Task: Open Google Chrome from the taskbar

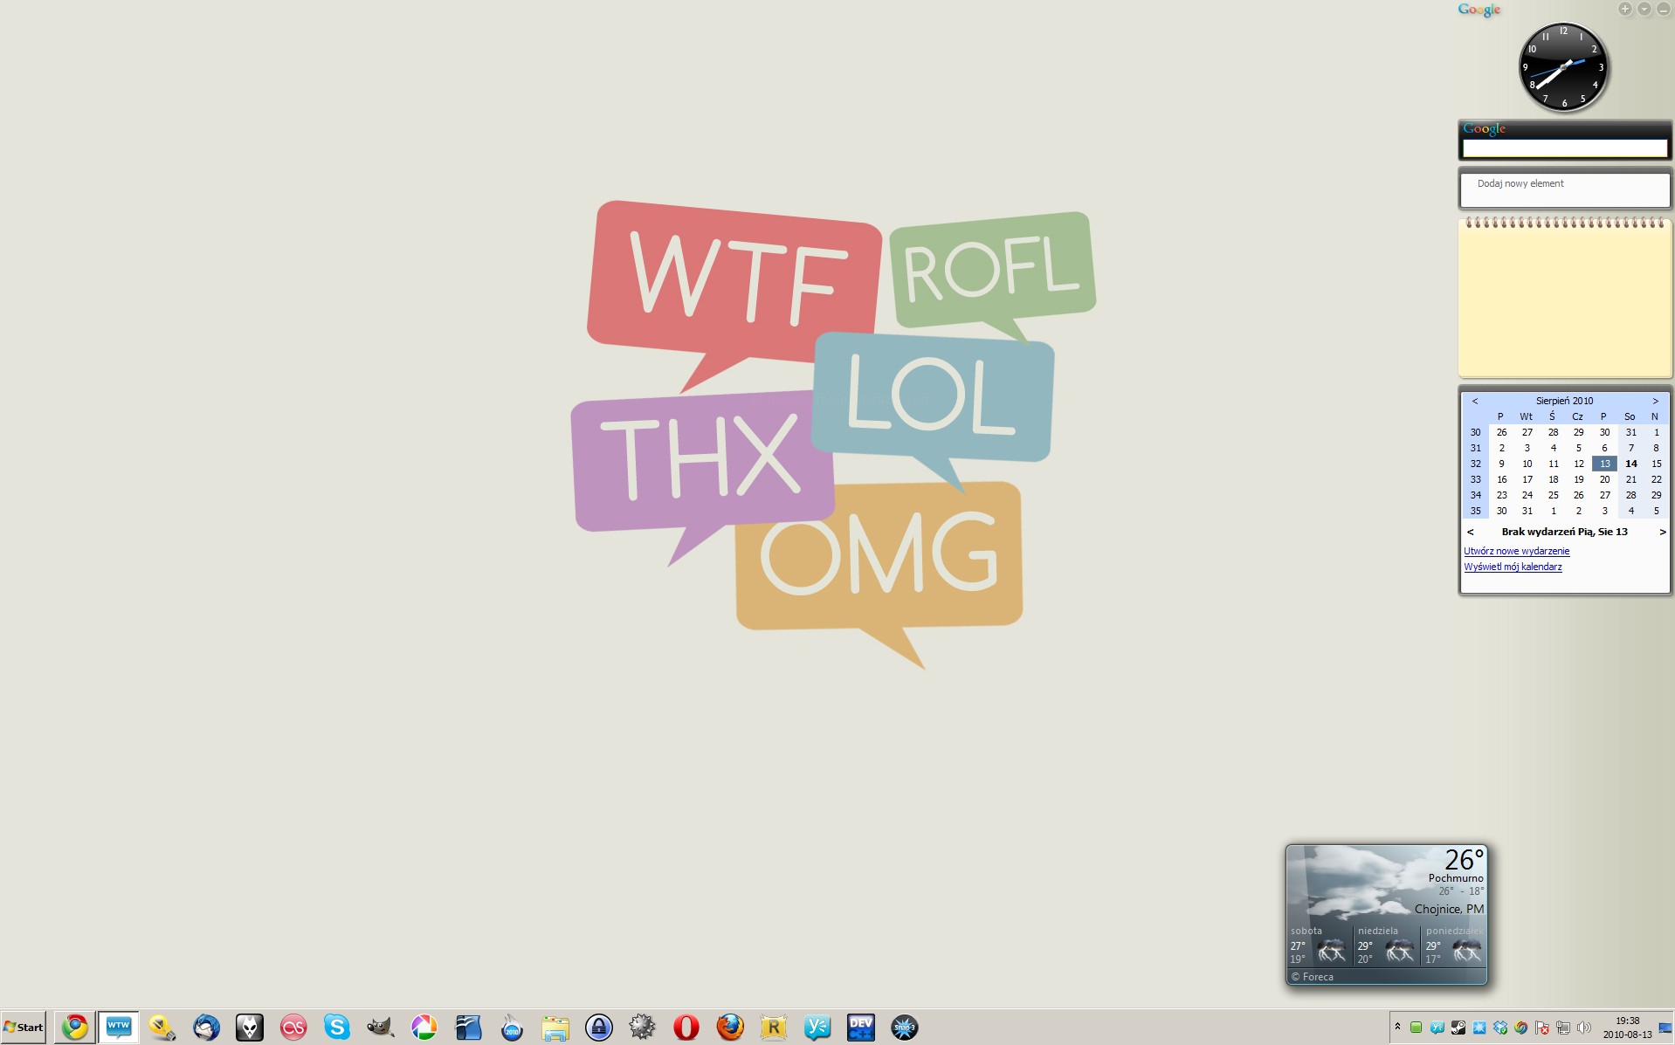Action: tap(75, 1028)
